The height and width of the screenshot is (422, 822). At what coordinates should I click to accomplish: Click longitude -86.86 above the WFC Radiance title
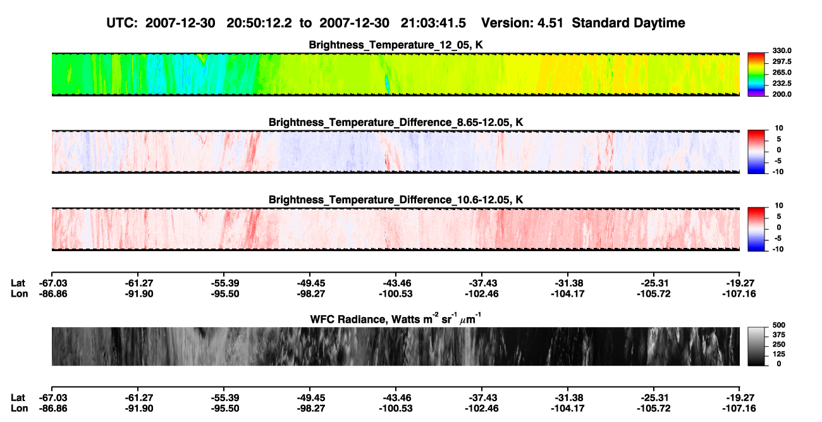click(x=53, y=294)
